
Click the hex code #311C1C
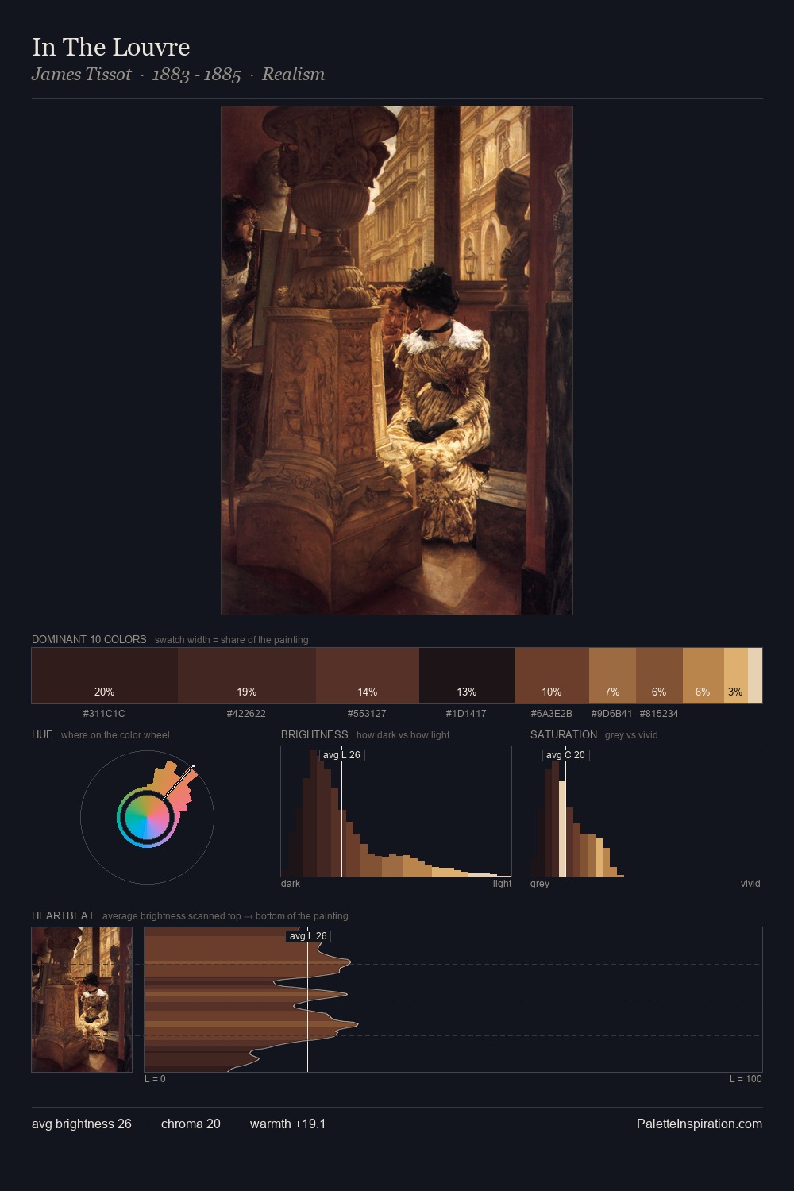click(104, 714)
